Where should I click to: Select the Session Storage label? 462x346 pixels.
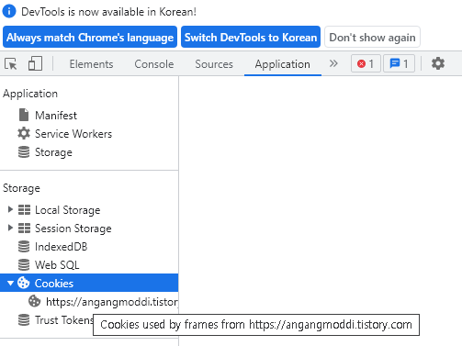pyautogui.click(x=73, y=229)
